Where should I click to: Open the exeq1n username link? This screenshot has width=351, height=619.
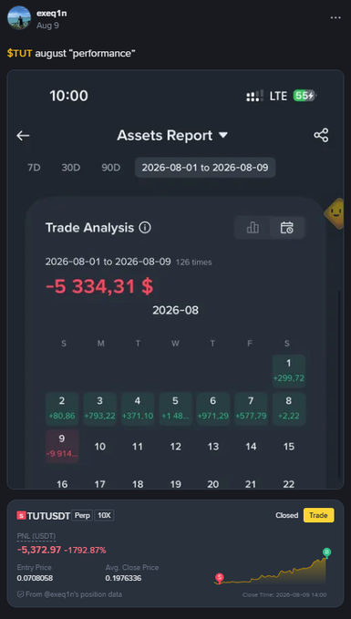(51, 13)
